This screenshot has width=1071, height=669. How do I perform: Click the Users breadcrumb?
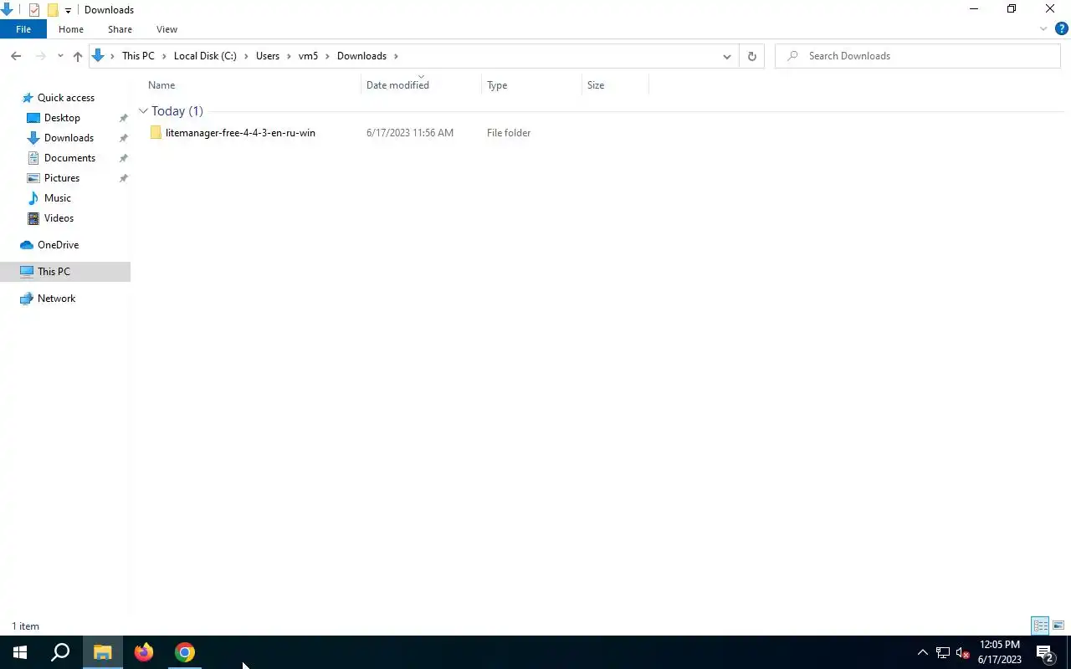tap(268, 56)
